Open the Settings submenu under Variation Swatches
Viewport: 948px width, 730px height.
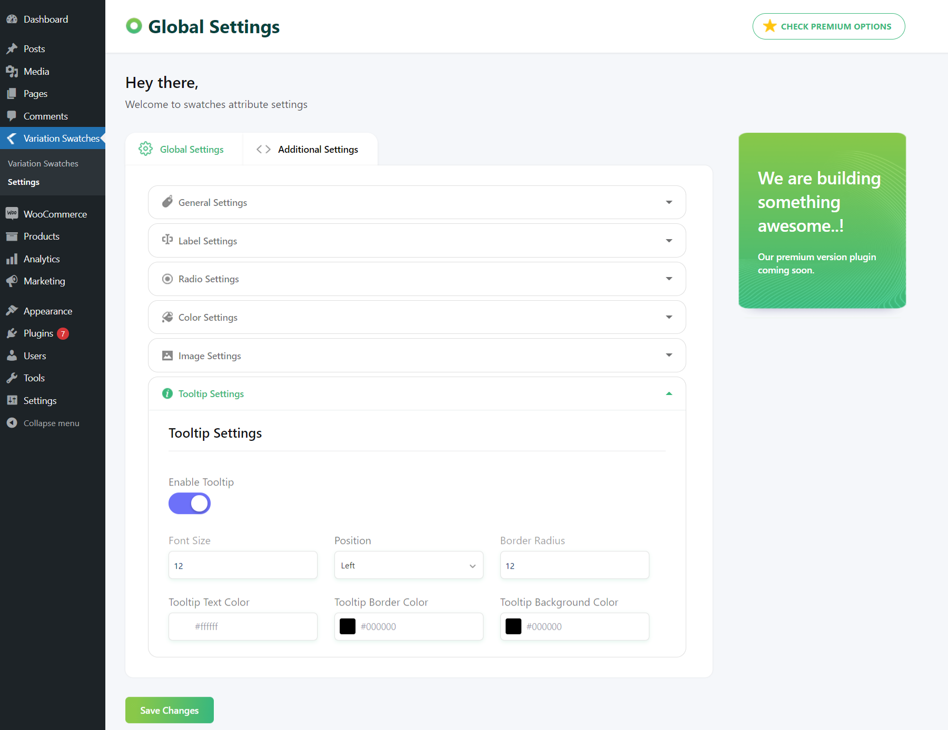[x=24, y=182]
